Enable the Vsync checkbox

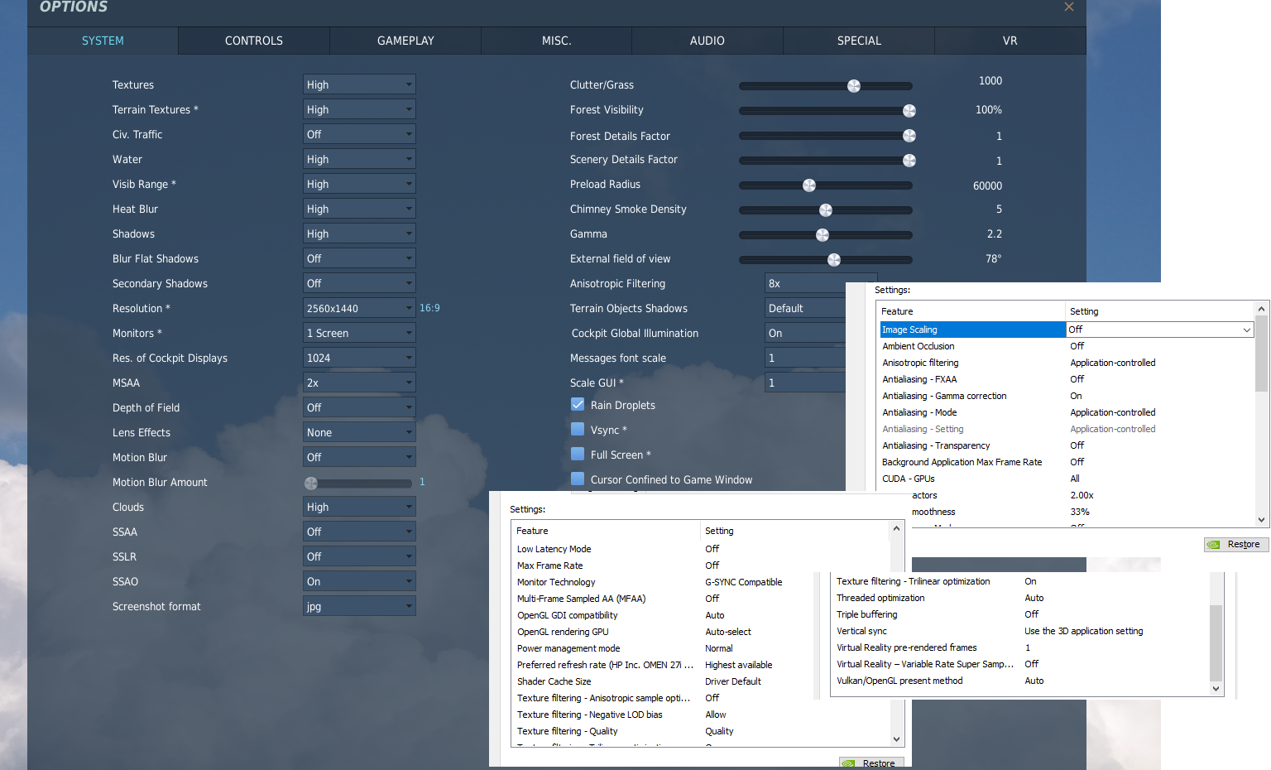[x=578, y=430]
